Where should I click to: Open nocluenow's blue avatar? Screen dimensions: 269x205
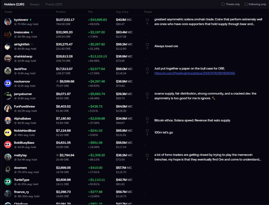pos(8,84)
